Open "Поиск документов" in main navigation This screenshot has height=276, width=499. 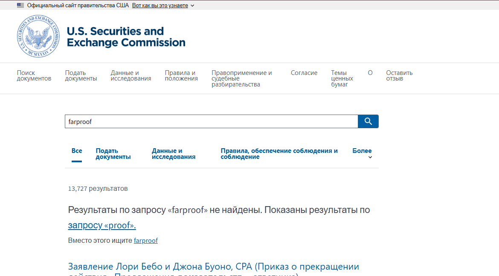(34, 76)
